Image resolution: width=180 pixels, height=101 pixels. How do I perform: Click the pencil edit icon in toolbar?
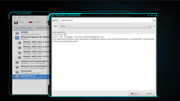click(x=47, y=22)
